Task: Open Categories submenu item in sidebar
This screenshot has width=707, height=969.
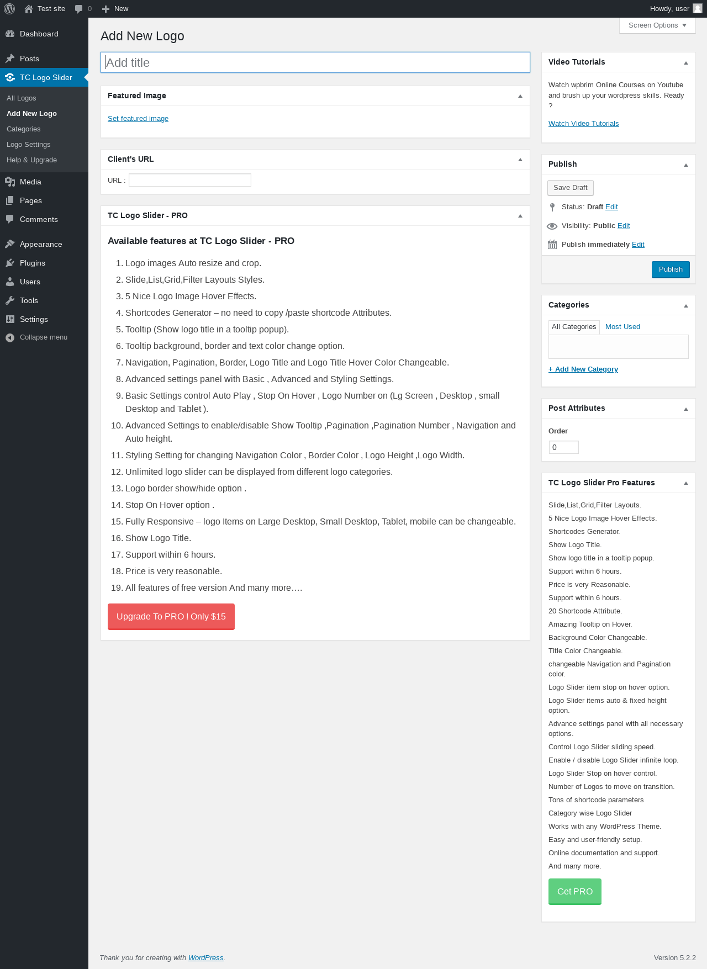Action: pyautogui.click(x=24, y=129)
